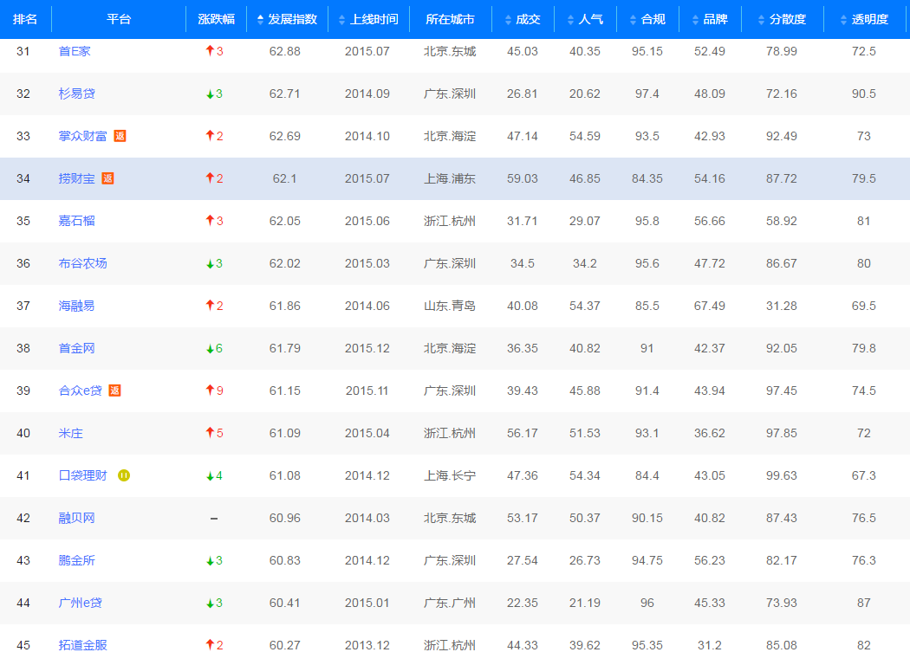Click the red up arrow in 米庄 row

[x=210, y=433]
